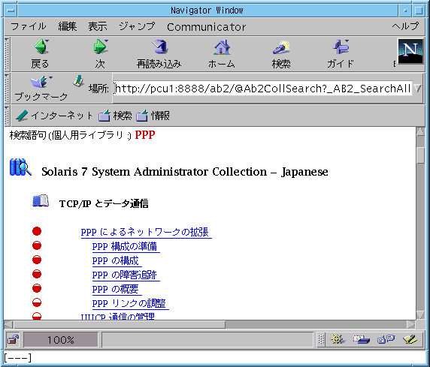430x367 pixels.
Task: Open the Communicator menu
Action: [206, 27]
